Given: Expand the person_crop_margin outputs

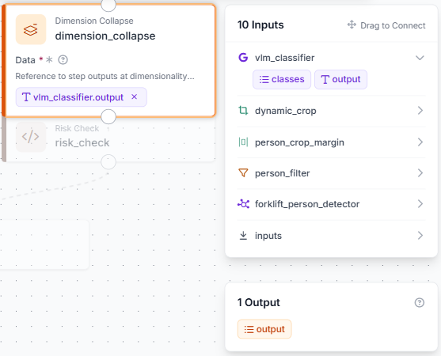Looking at the screenshot, I should (420, 142).
